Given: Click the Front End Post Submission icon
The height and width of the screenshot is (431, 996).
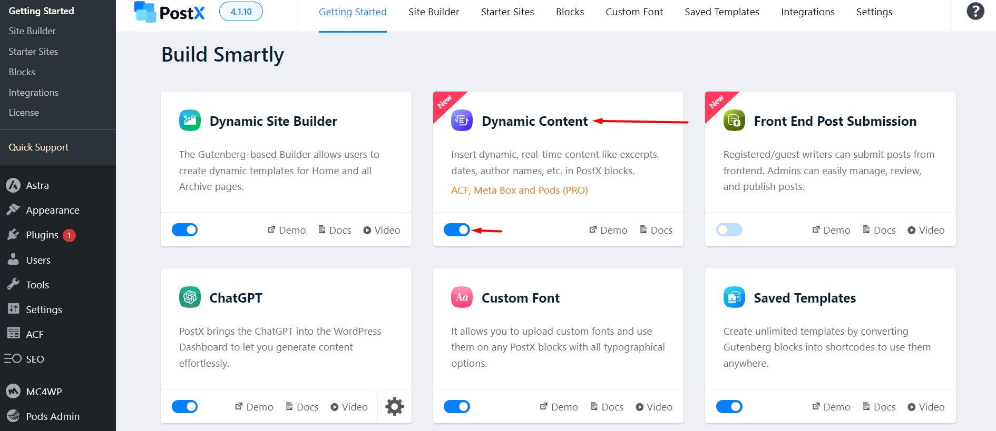Looking at the screenshot, I should (x=734, y=121).
